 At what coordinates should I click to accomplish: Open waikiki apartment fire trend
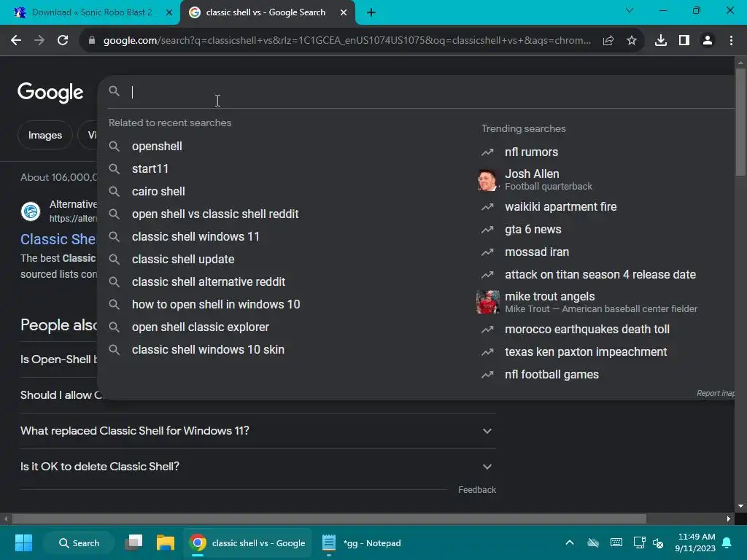(x=561, y=206)
